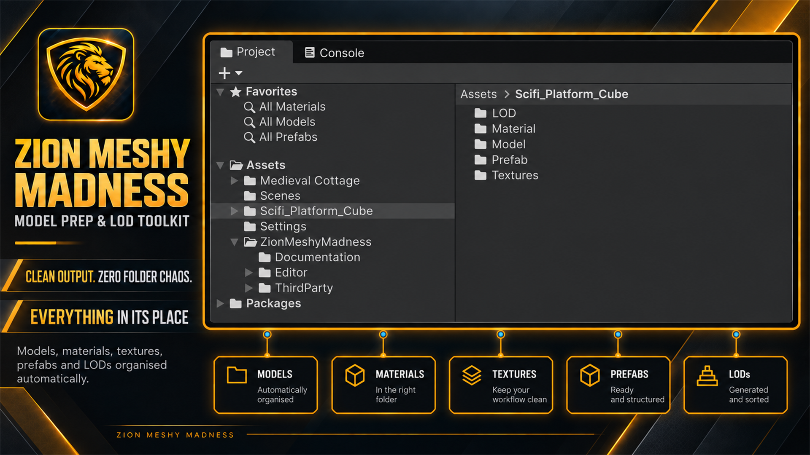810x455 pixels.
Task: Click the Prefab folder icon
Action: click(481, 160)
